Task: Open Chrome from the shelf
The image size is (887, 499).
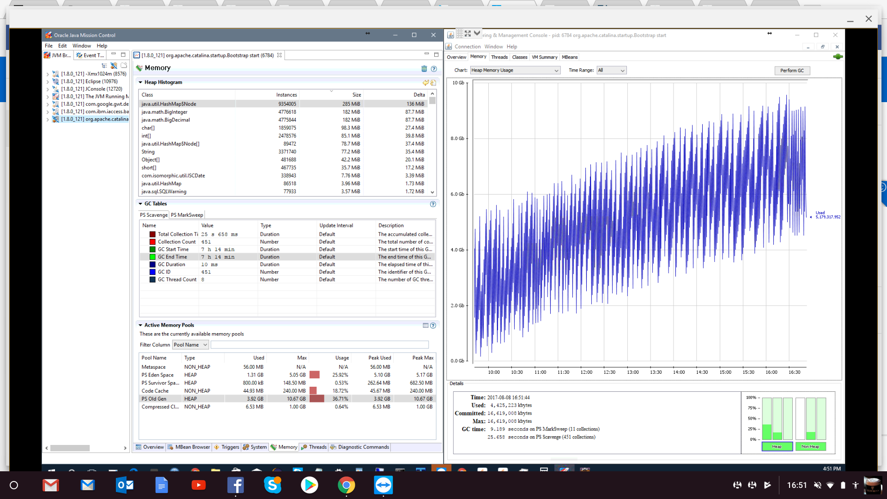Action: [x=346, y=485]
